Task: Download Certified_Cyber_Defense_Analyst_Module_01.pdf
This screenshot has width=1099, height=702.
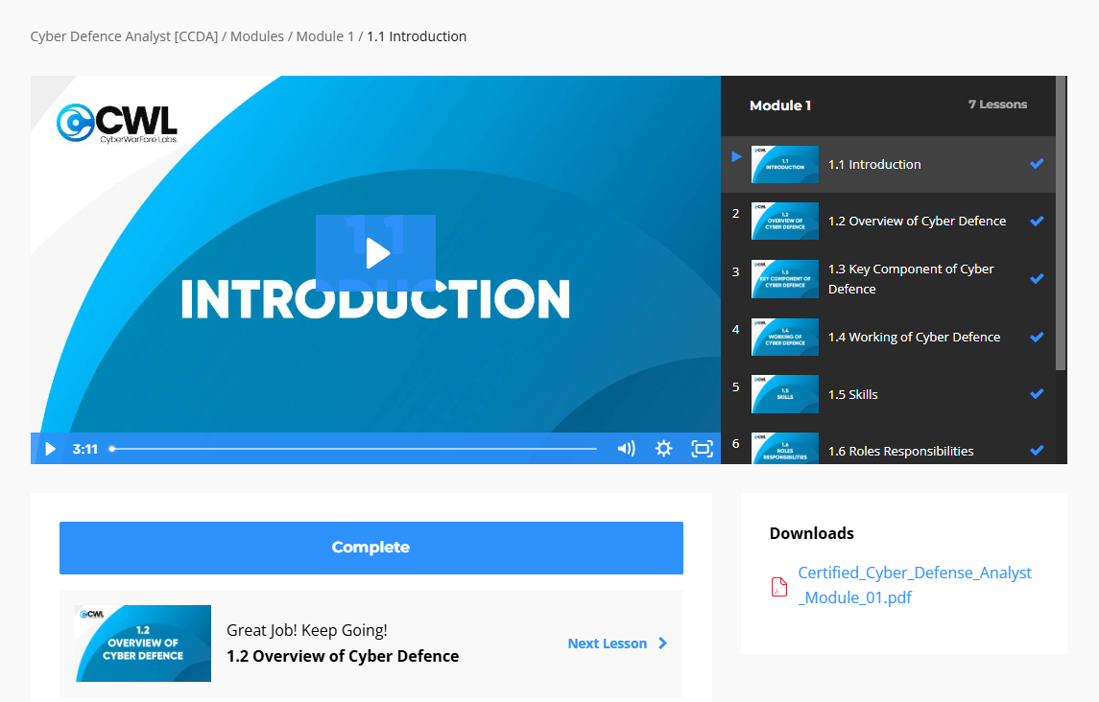Action: coord(915,585)
